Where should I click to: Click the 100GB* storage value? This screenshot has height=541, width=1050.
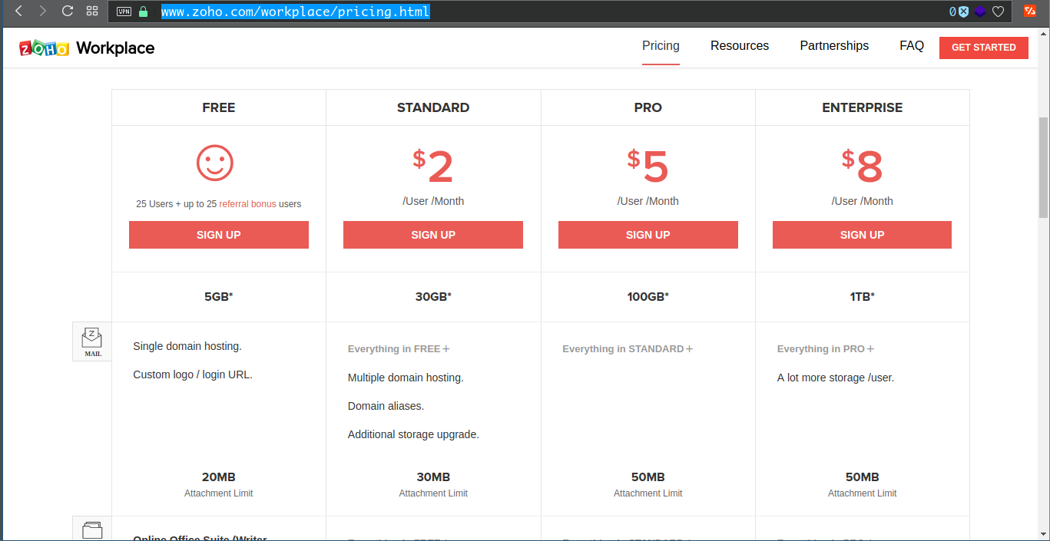(x=648, y=296)
